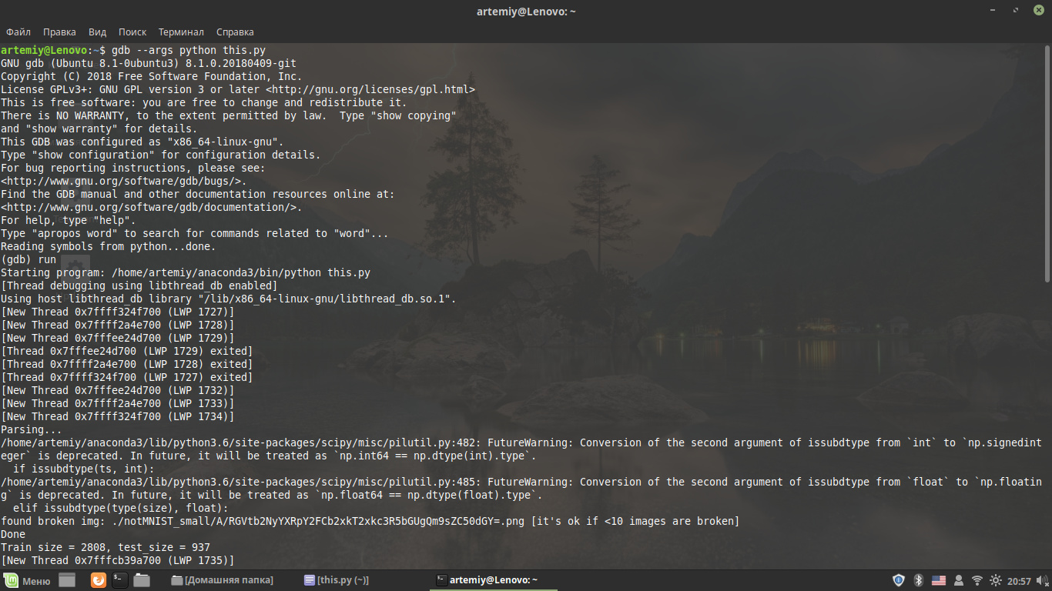Open the US keyboard layout flag
Image resolution: width=1052 pixels, height=591 pixels.
(x=938, y=580)
